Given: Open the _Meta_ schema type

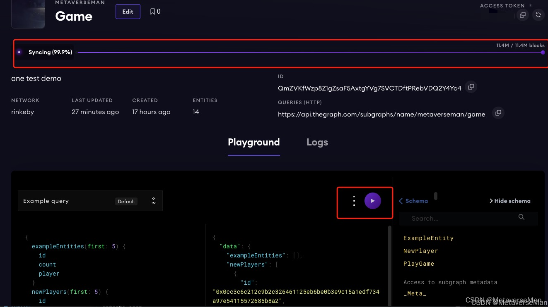Looking at the screenshot, I should 415,293.
